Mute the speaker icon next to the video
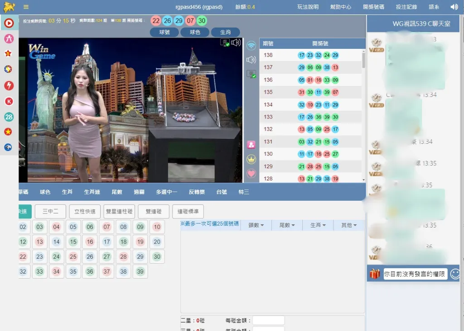The image size is (464, 331). click(x=251, y=59)
